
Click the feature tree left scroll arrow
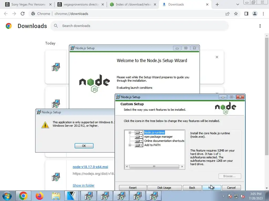coord(127,166)
